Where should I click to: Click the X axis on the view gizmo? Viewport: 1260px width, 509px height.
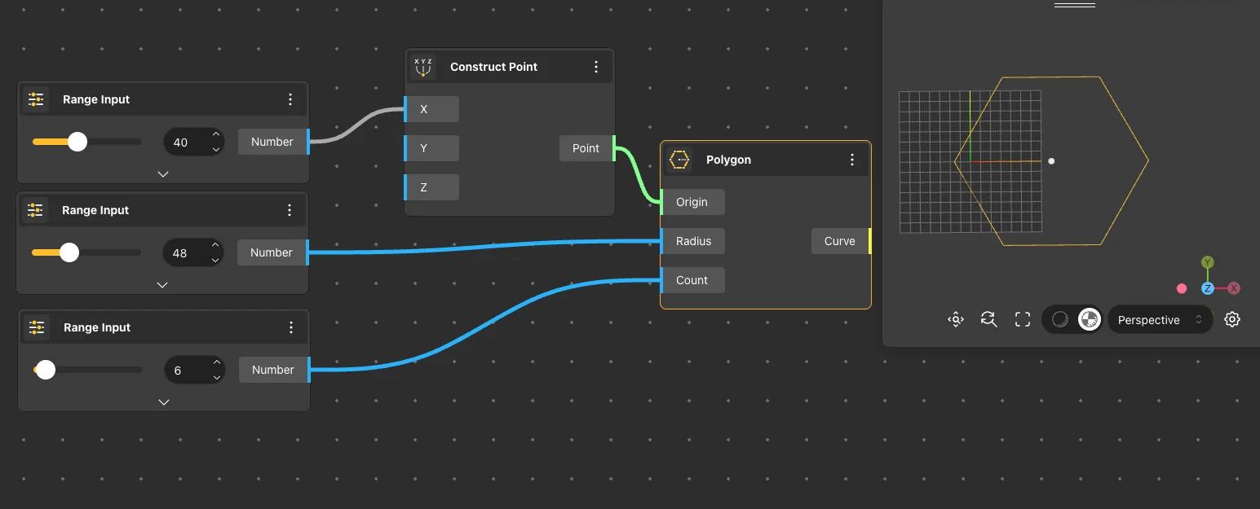pos(1234,288)
